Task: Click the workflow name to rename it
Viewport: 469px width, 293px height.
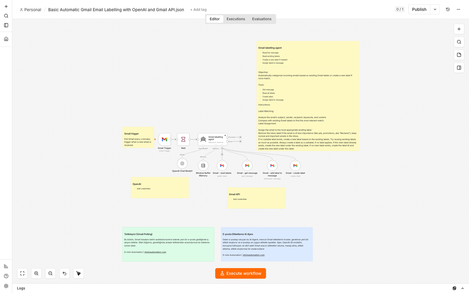Action: (116, 10)
